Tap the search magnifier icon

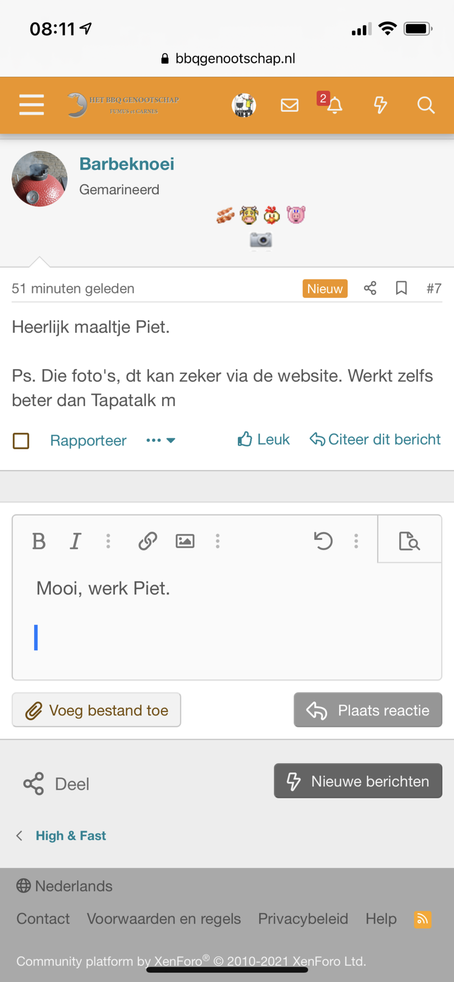click(426, 105)
